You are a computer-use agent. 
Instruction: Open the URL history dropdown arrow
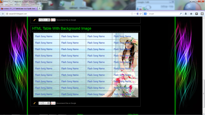click(x=135, y=14)
